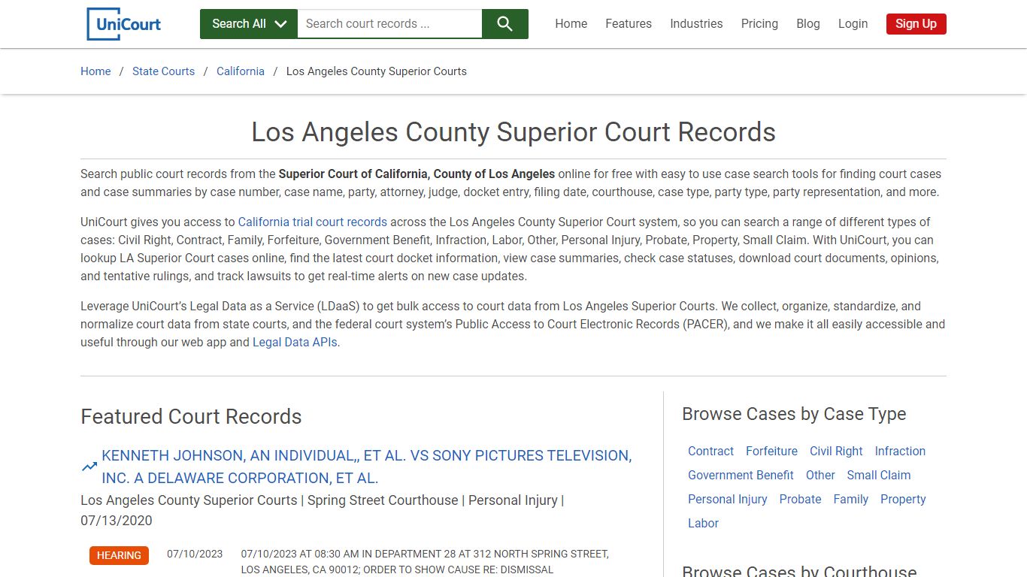Open California trial court records link
The height and width of the screenshot is (577, 1027).
(313, 222)
